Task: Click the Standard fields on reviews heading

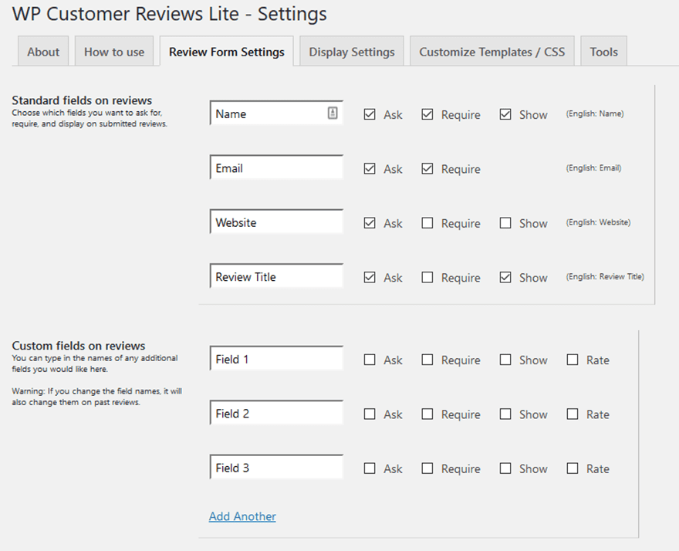Action: [82, 100]
